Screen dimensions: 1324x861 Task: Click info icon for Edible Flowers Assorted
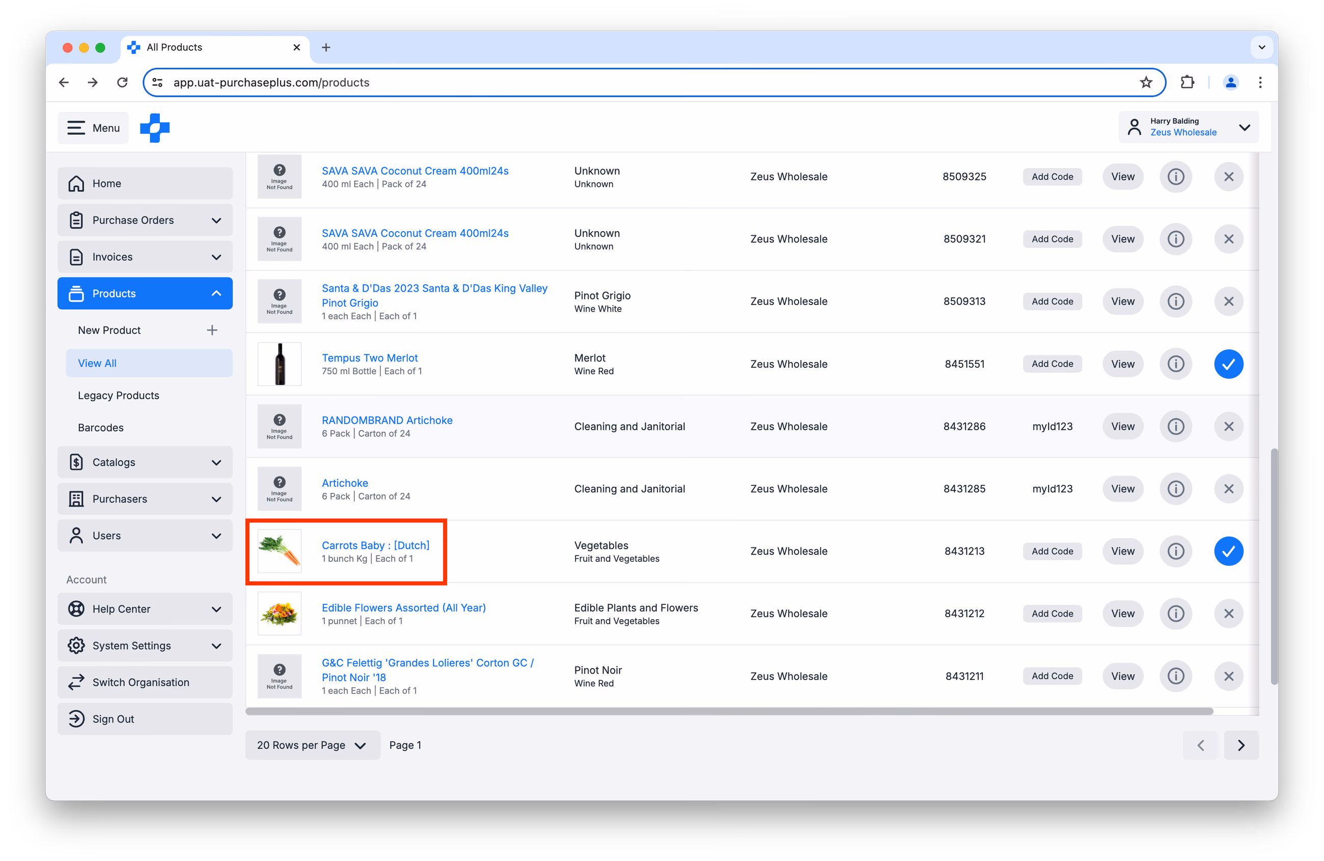pyautogui.click(x=1175, y=614)
